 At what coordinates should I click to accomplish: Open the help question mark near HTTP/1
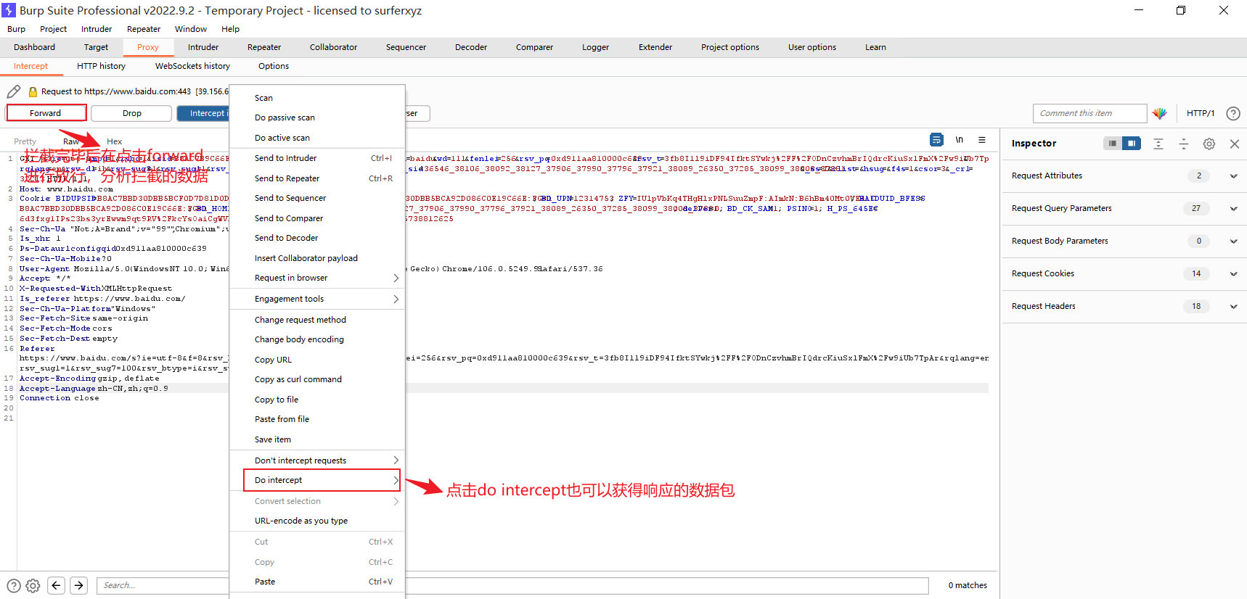pos(1232,113)
